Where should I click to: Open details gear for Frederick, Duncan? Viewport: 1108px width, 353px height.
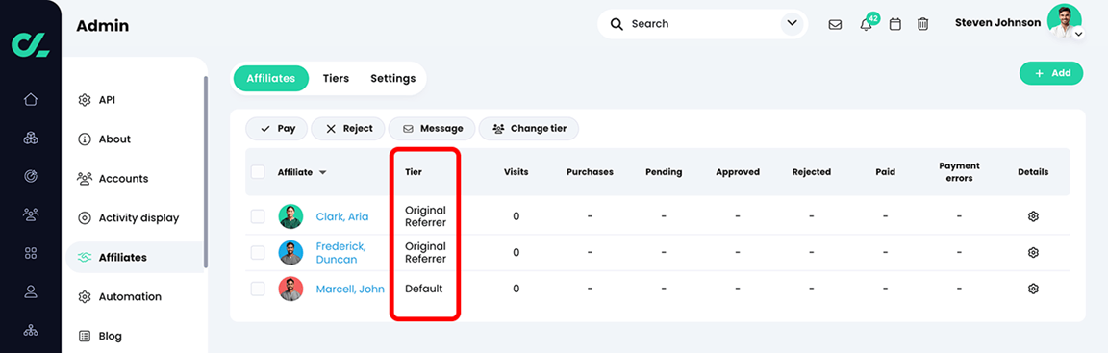pos(1033,252)
